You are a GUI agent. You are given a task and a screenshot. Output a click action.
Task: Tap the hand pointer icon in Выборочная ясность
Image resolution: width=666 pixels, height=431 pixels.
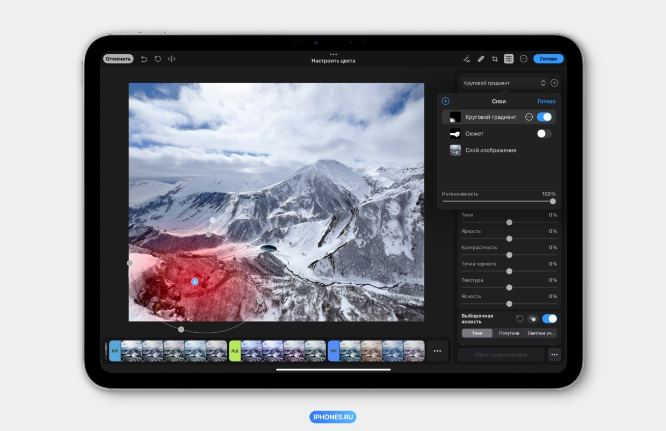(x=533, y=319)
